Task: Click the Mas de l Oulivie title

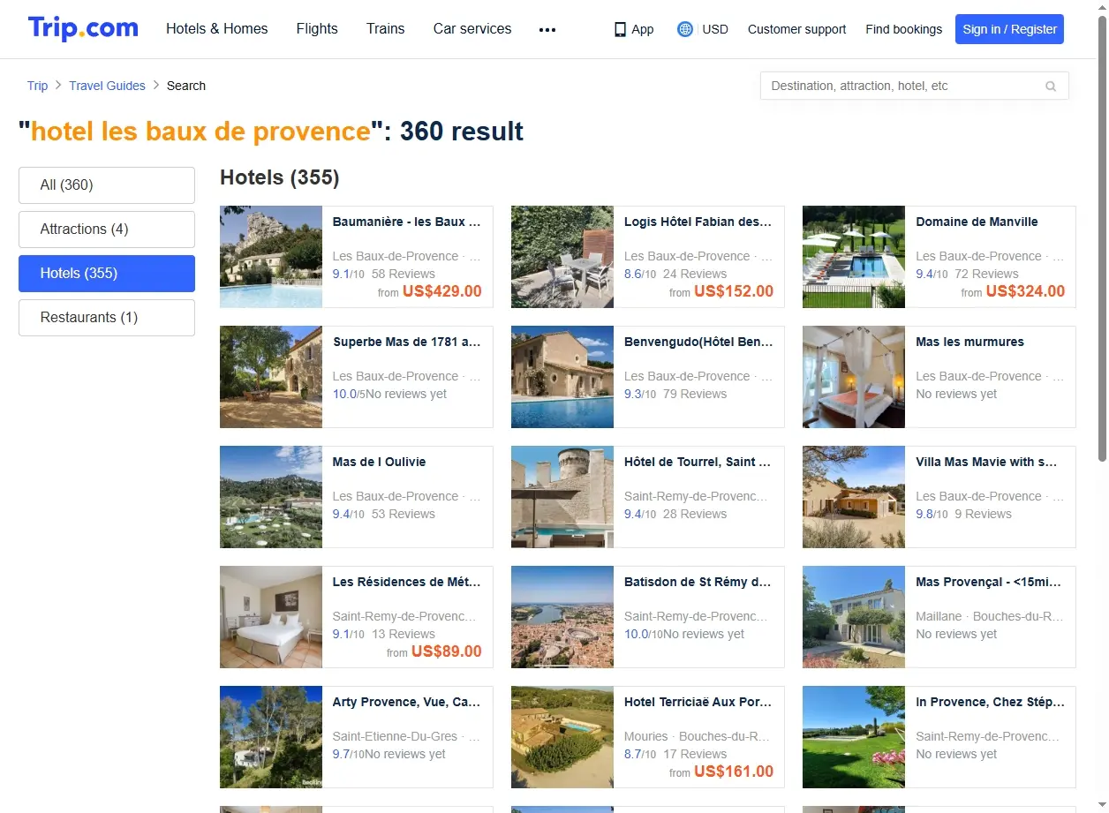Action: point(379,462)
